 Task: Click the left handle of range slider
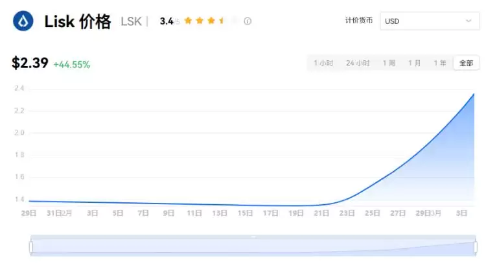pos(30,247)
